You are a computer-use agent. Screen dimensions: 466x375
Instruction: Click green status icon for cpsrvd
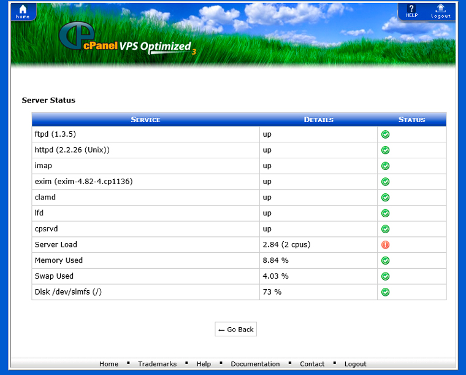386,229
